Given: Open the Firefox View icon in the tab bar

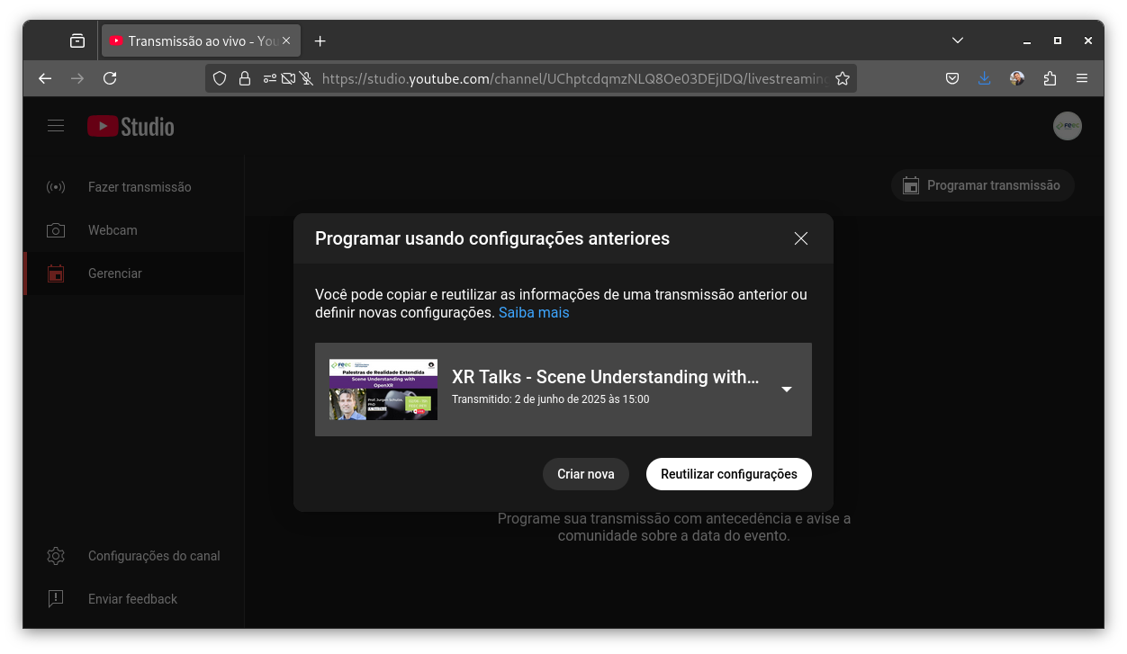Looking at the screenshot, I should click(x=77, y=40).
